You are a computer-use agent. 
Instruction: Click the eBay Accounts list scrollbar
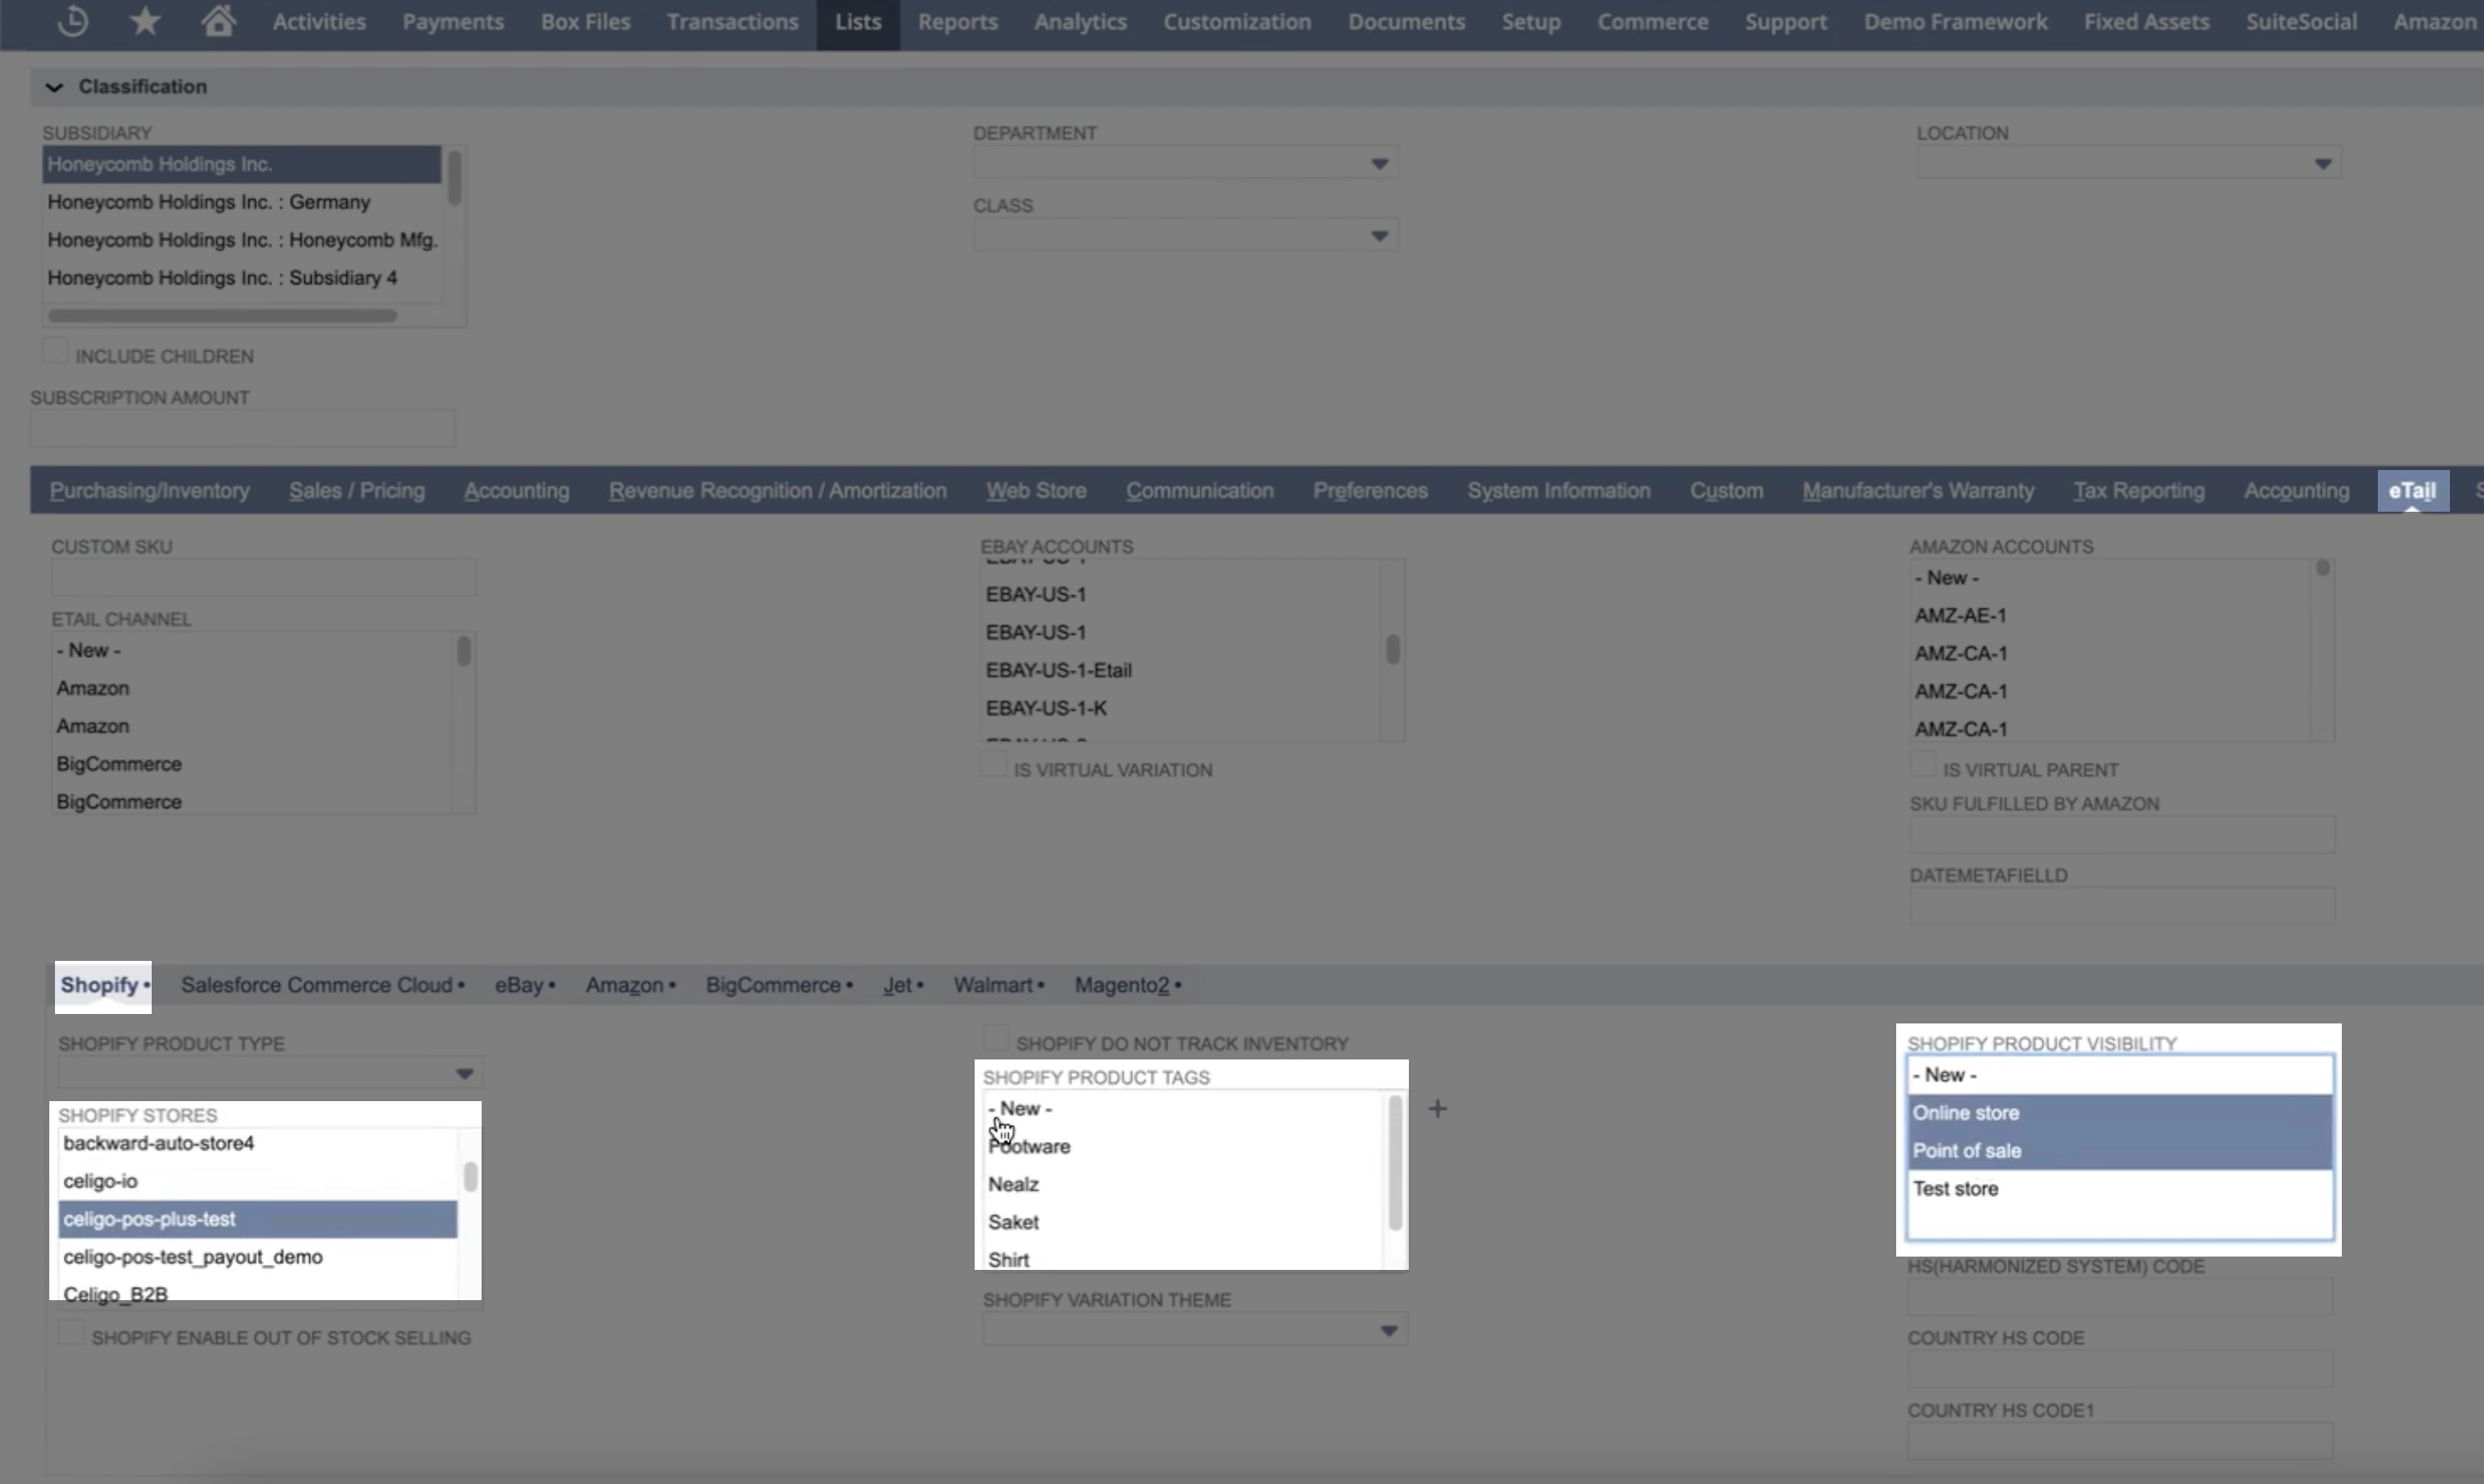pyautogui.click(x=1393, y=650)
